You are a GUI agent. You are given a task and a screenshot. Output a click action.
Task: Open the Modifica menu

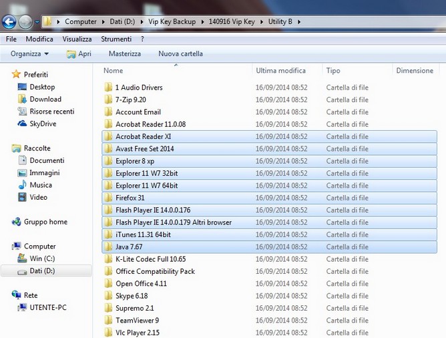(x=39, y=39)
